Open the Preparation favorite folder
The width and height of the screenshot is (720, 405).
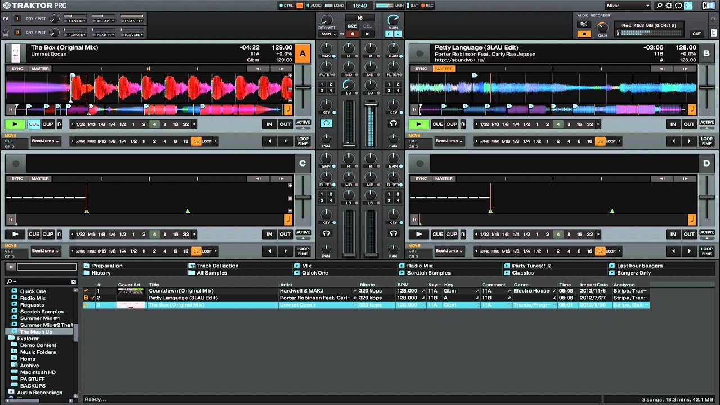pos(107,265)
